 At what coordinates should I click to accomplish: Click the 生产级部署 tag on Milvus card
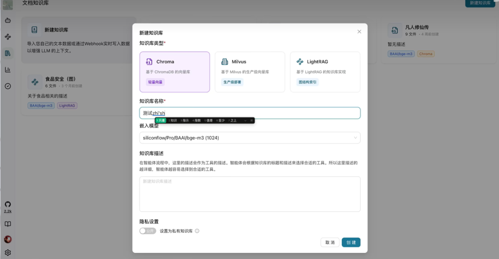[232, 82]
